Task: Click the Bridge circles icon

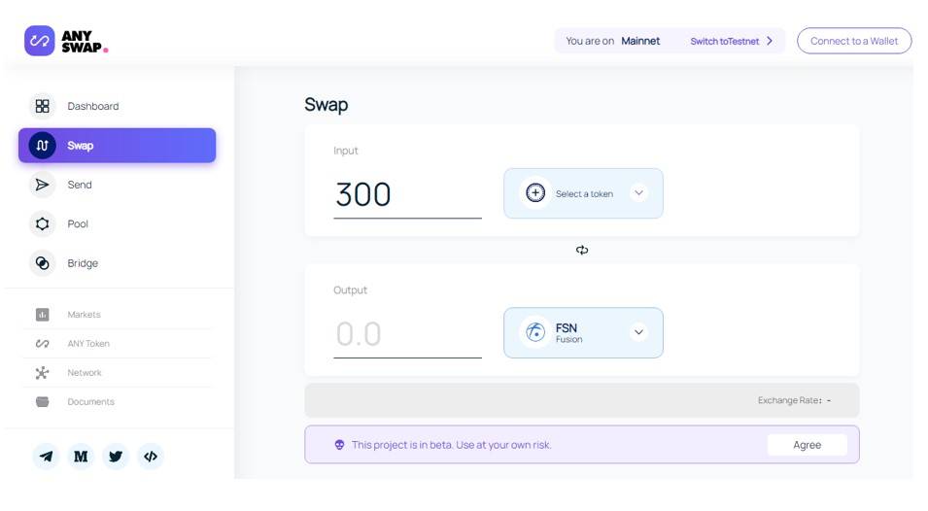Action: [42, 263]
